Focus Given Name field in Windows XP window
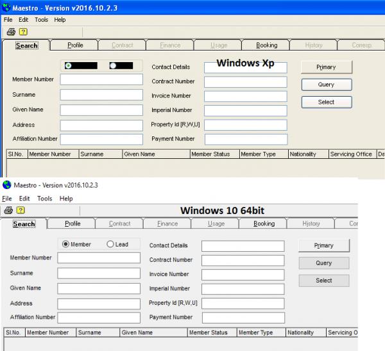 pos(101,110)
